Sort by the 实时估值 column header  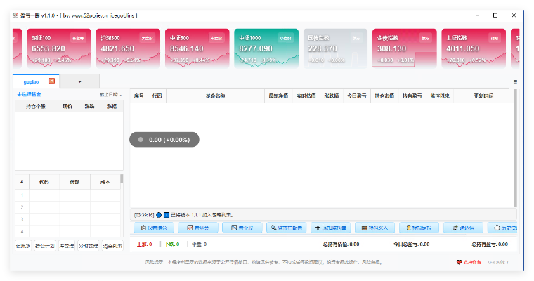pyautogui.click(x=306, y=96)
